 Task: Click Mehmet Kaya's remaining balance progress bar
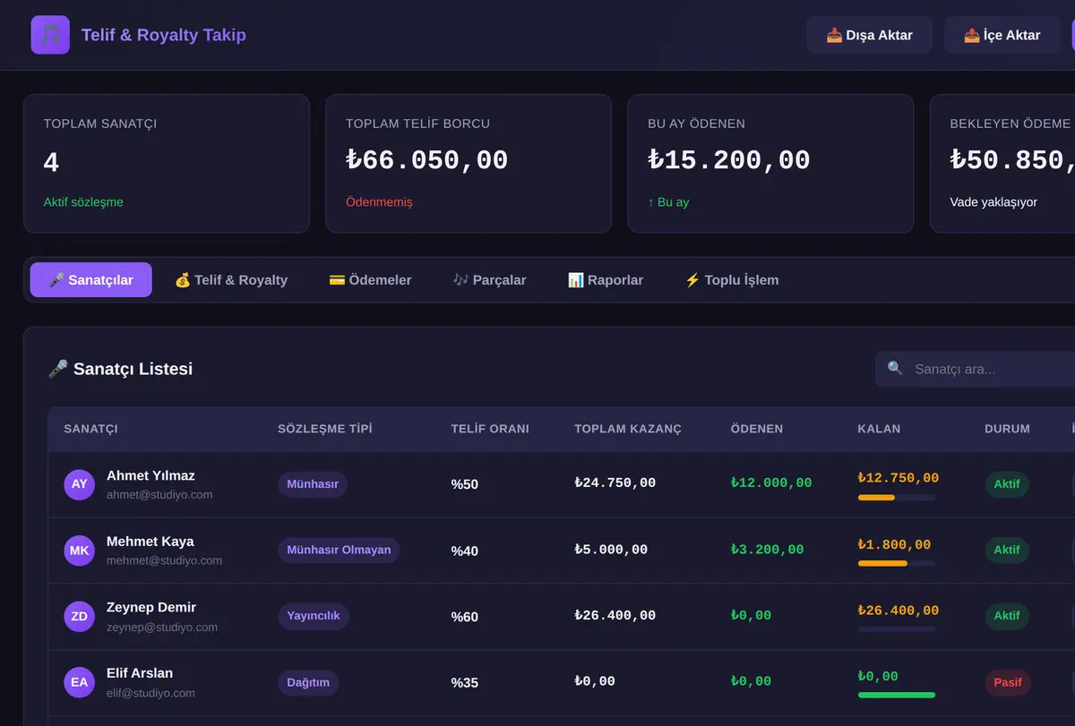point(897,564)
